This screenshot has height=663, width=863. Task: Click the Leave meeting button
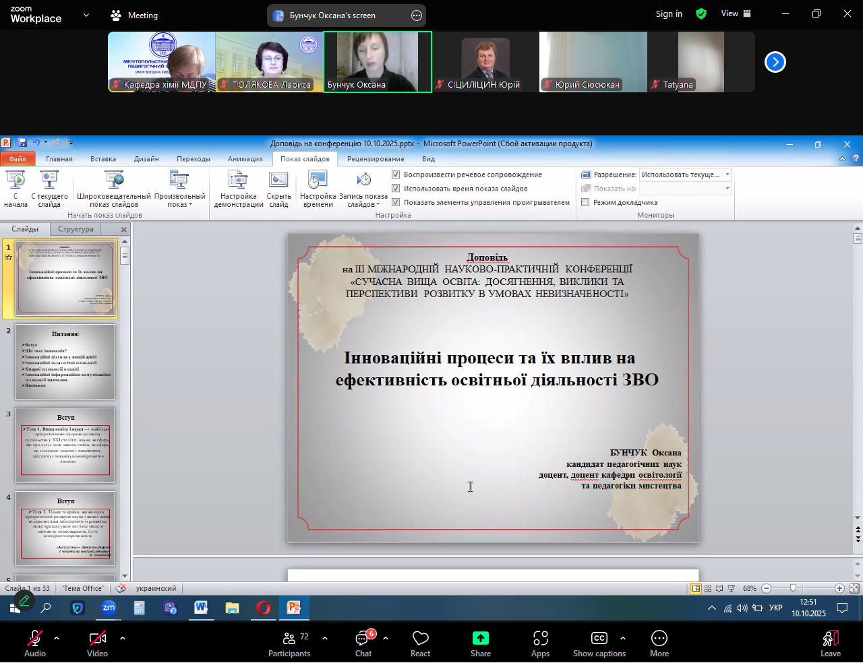(x=831, y=642)
